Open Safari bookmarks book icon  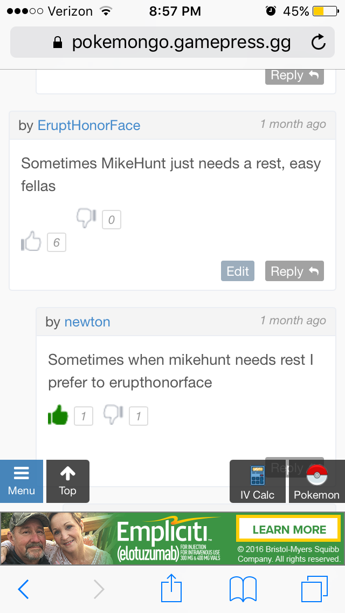pyautogui.click(x=243, y=589)
